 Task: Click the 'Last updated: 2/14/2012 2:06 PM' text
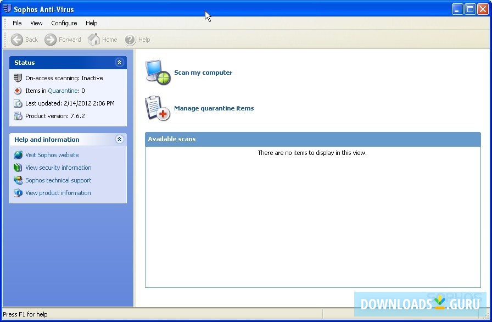70,103
